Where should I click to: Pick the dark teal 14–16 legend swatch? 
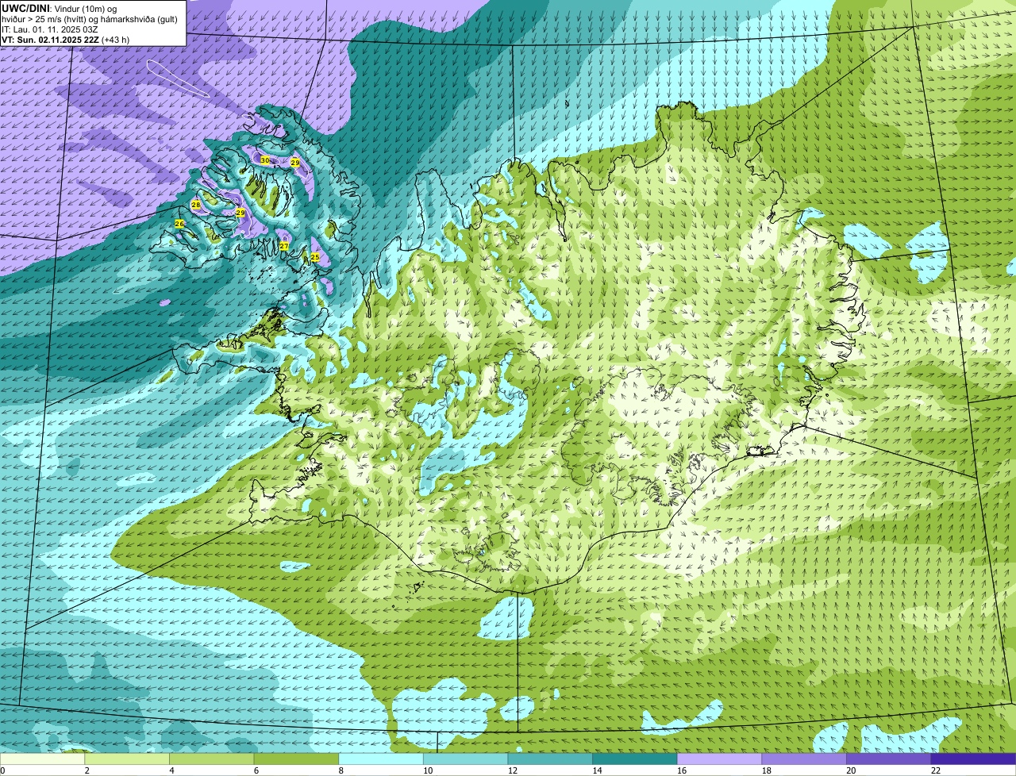pos(635,759)
